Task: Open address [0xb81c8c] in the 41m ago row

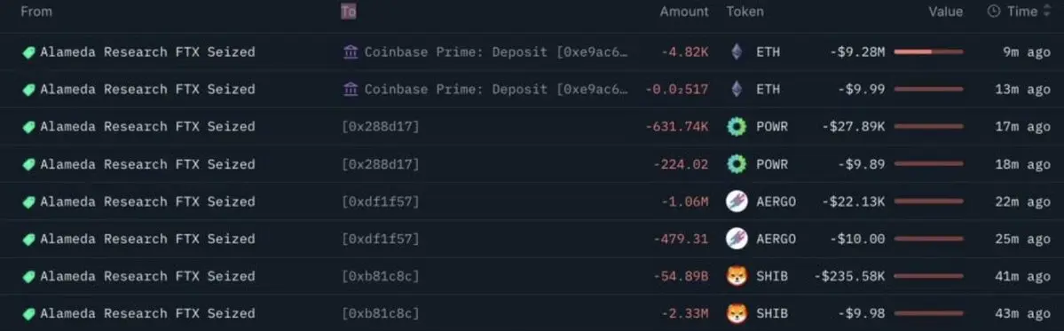Action: click(380, 276)
